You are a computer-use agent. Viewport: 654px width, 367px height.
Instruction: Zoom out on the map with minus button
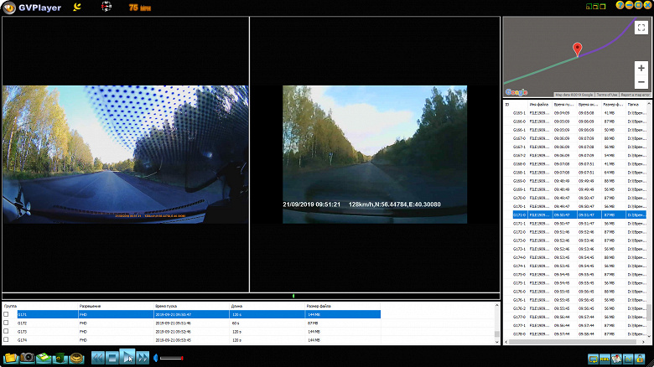click(641, 82)
